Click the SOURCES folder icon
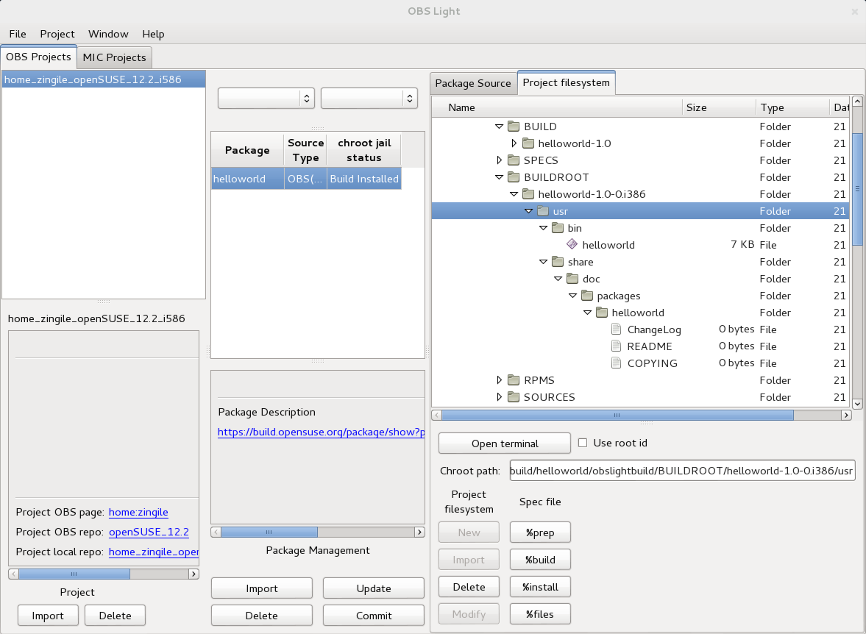Image resolution: width=866 pixels, height=634 pixels. [x=514, y=397]
